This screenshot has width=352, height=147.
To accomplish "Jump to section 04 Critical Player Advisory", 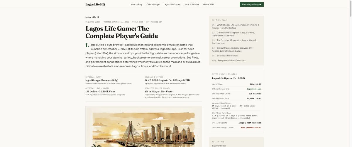I will coord(233,49).
